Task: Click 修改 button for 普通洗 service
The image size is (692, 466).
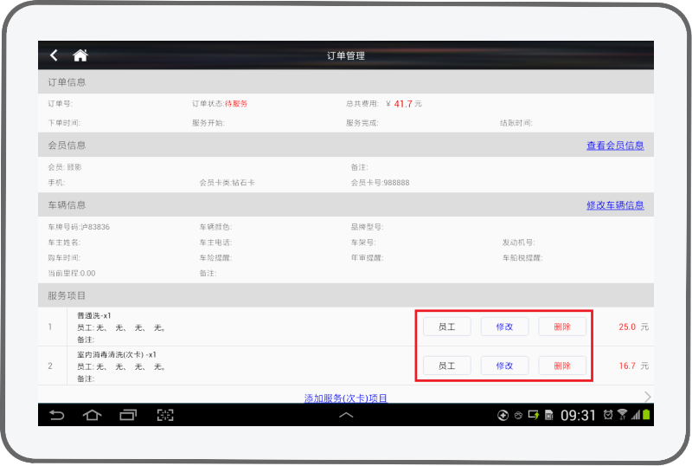Action: click(504, 327)
